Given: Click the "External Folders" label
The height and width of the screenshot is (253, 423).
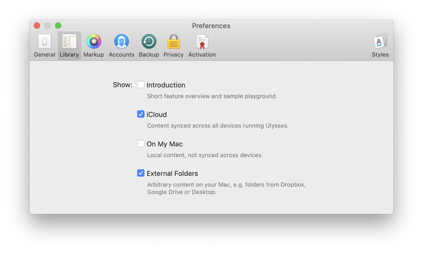Looking at the screenshot, I should [x=172, y=174].
